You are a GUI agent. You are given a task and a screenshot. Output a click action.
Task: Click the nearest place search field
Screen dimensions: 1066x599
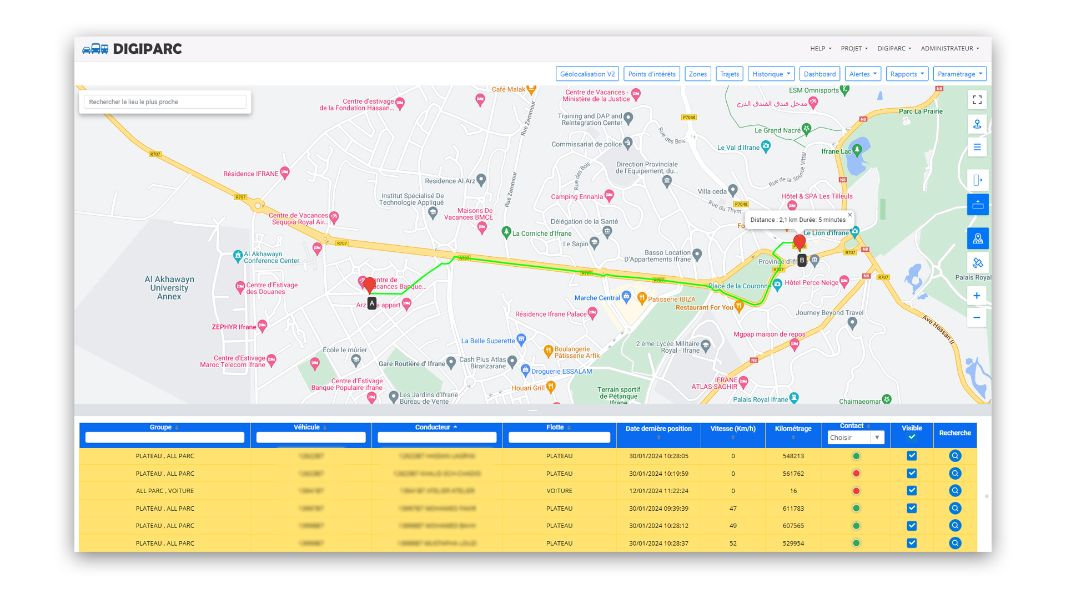point(165,102)
